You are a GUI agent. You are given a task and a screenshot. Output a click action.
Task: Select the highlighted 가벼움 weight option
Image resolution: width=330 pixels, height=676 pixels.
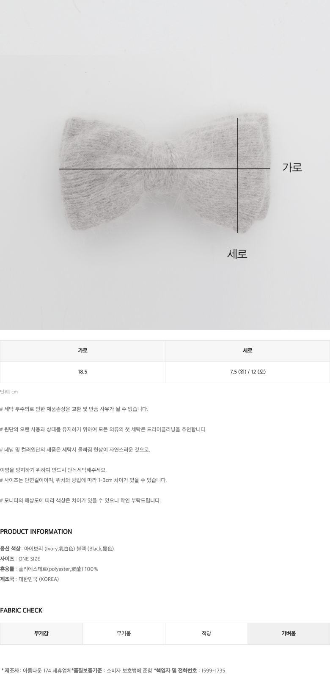click(x=289, y=634)
